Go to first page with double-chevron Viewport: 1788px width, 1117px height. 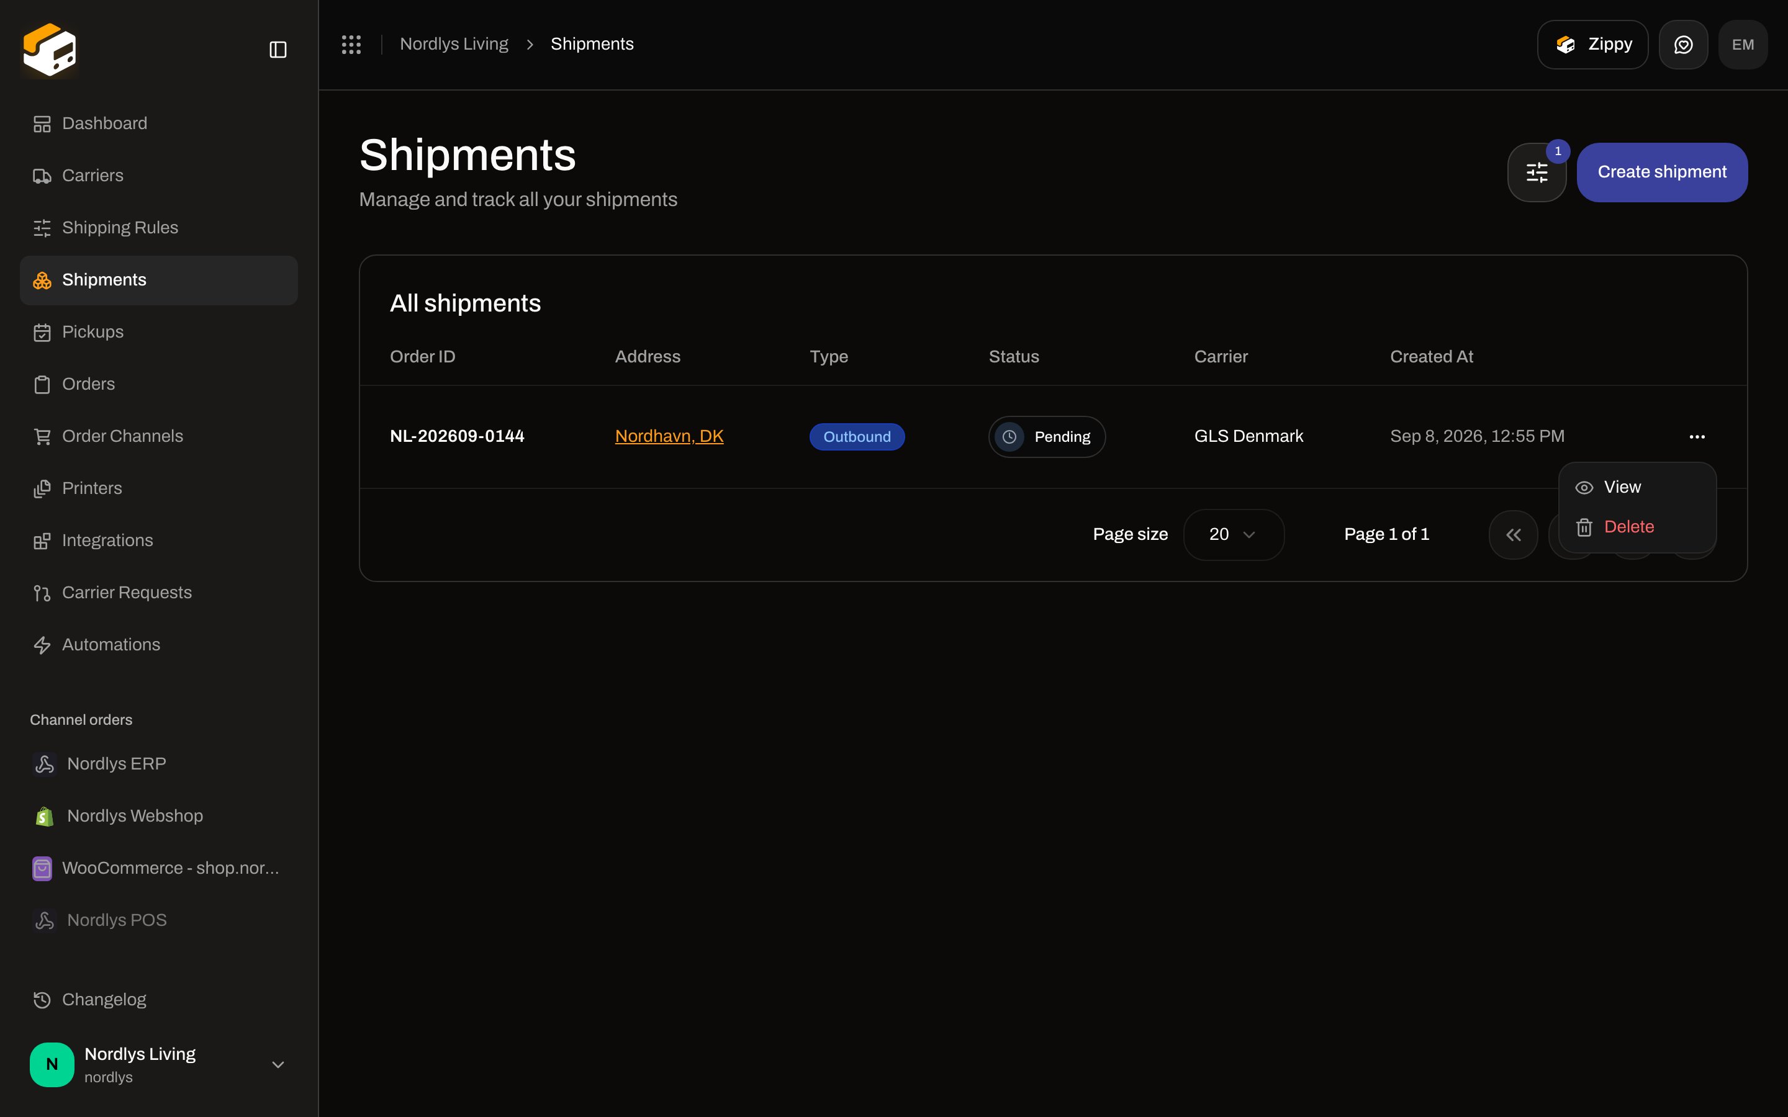click(1513, 534)
